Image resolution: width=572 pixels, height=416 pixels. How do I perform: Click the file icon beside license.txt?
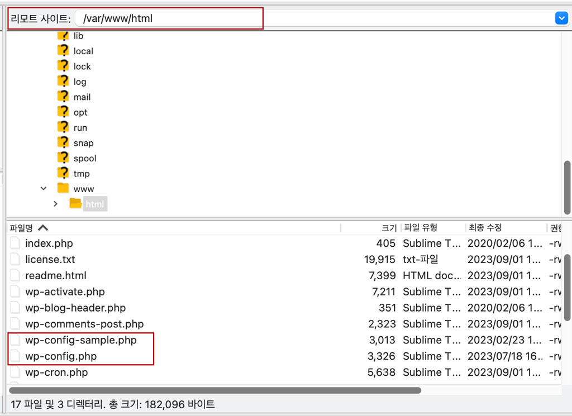(x=15, y=259)
